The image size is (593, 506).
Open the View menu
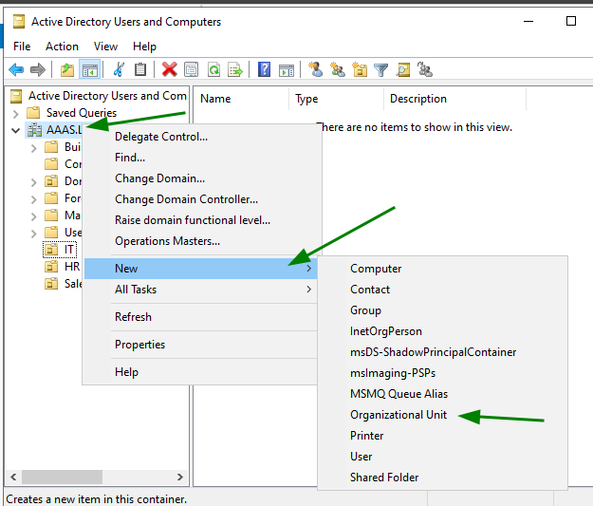click(x=105, y=47)
